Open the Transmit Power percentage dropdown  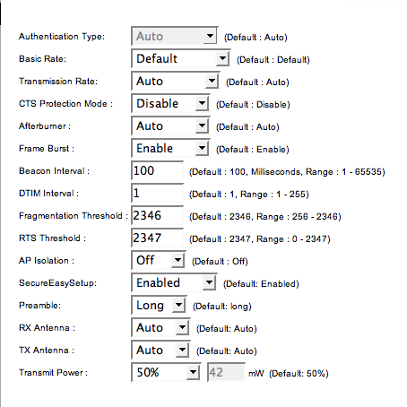click(x=166, y=372)
